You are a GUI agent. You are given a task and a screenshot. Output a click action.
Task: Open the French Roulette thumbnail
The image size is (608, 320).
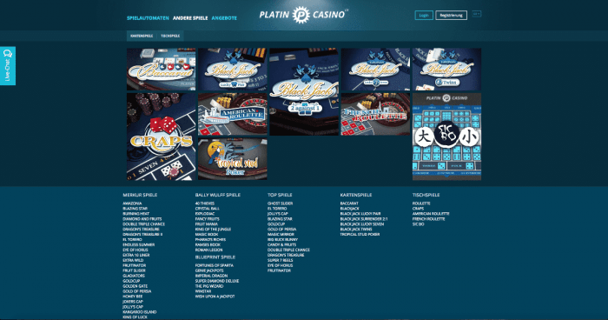click(x=375, y=114)
